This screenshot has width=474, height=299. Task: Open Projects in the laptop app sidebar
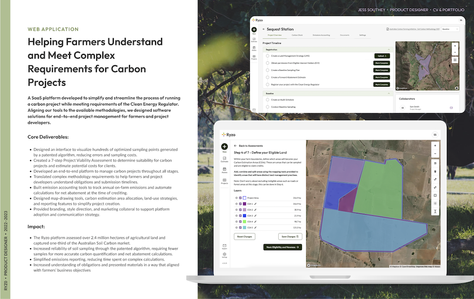click(224, 181)
